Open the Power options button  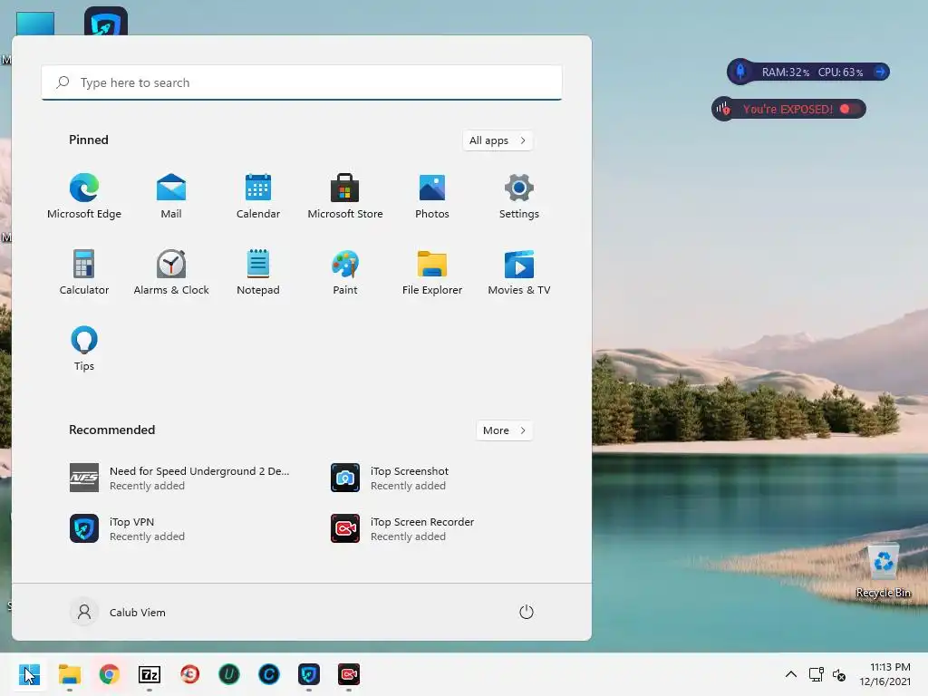527,612
